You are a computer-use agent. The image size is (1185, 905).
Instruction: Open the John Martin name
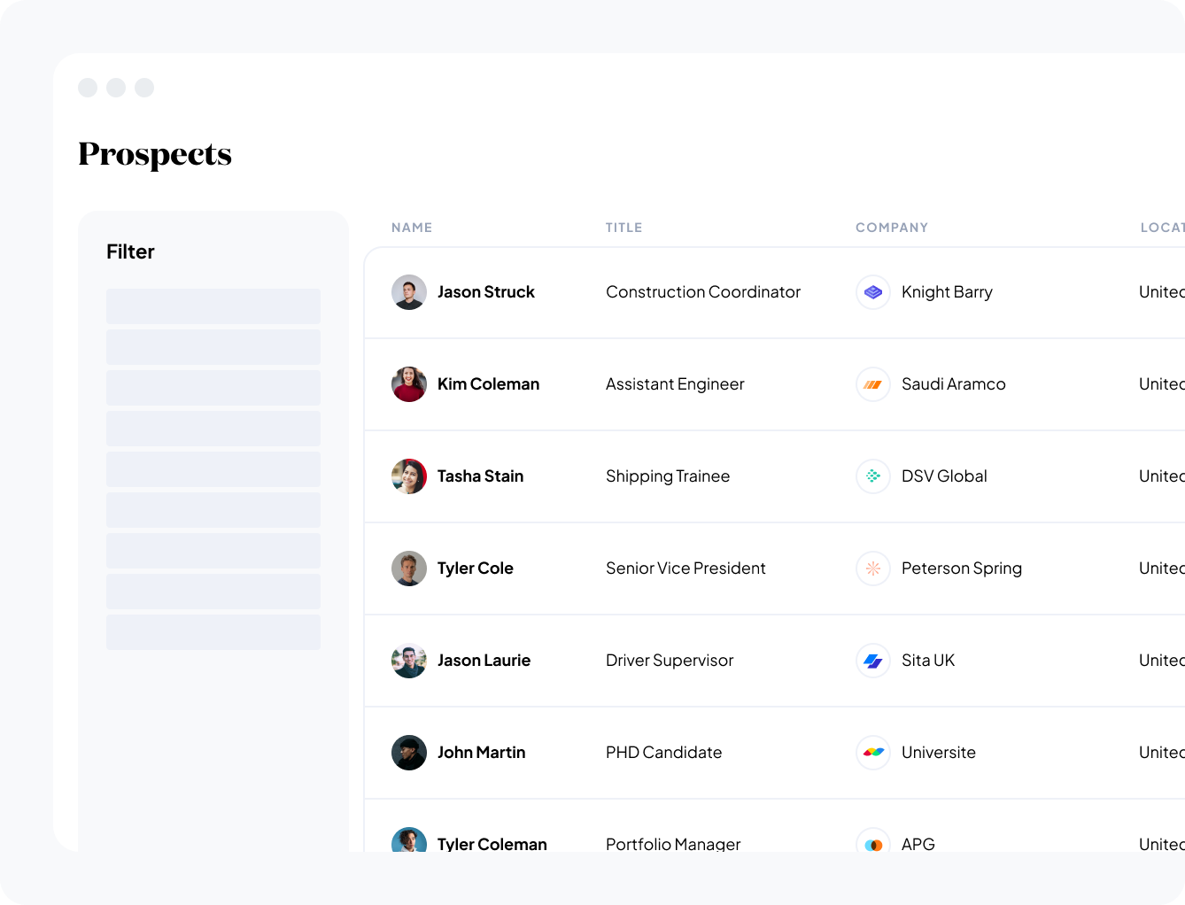pyautogui.click(x=481, y=753)
